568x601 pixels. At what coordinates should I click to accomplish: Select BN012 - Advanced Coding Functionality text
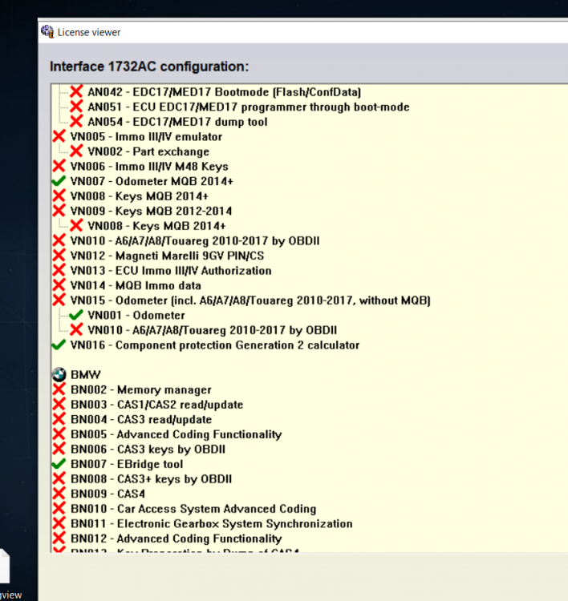(176, 539)
